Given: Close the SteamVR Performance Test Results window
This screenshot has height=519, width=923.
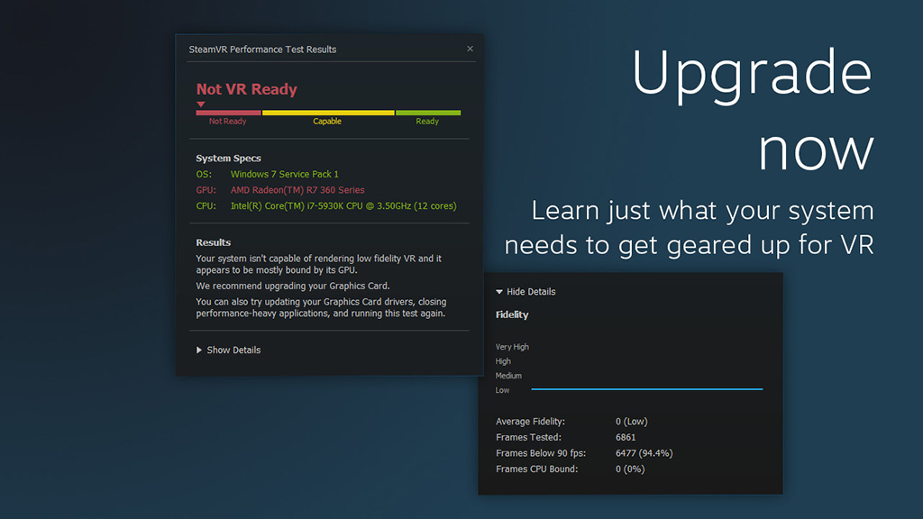Looking at the screenshot, I should tap(470, 49).
